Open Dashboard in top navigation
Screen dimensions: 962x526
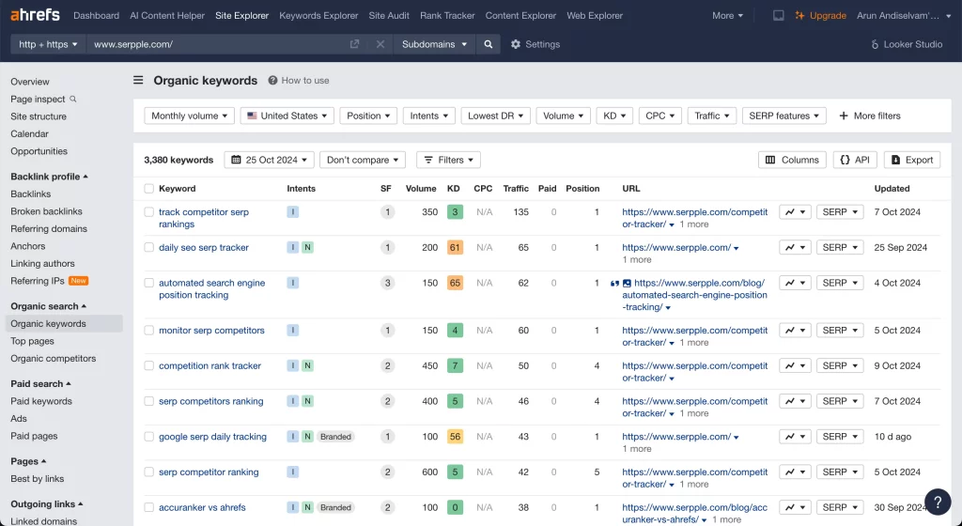pos(97,15)
